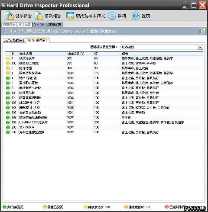Click green status icon of attribute 200
Image resolution: width=208 pixels, height=212 pixels.
point(8,127)
